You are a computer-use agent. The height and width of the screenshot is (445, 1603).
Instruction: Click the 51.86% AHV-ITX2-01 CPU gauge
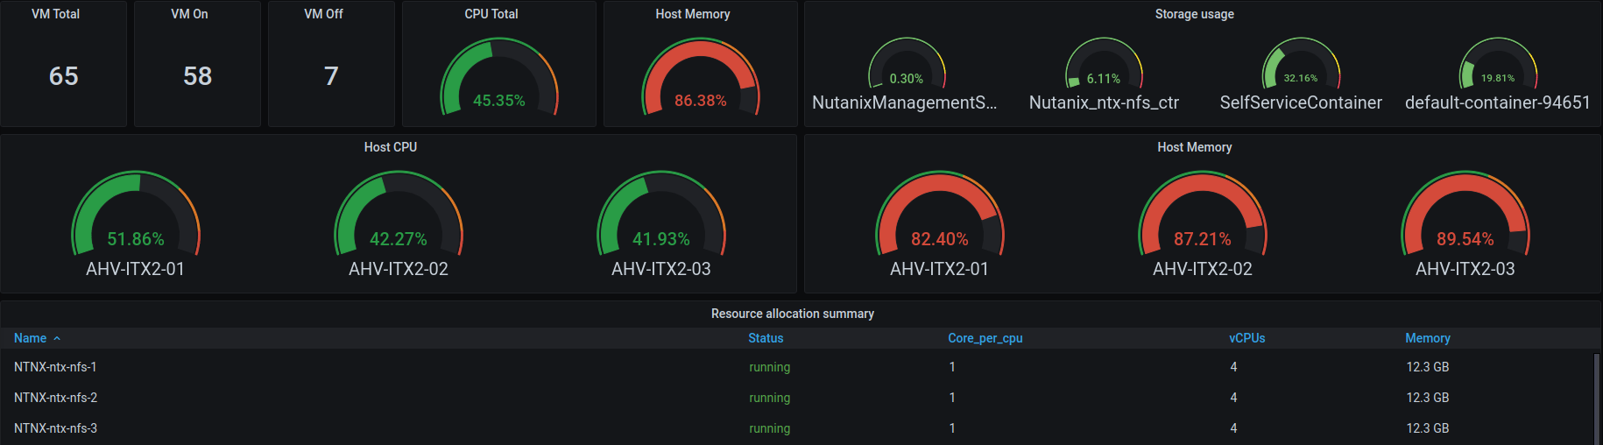point(136,215)
